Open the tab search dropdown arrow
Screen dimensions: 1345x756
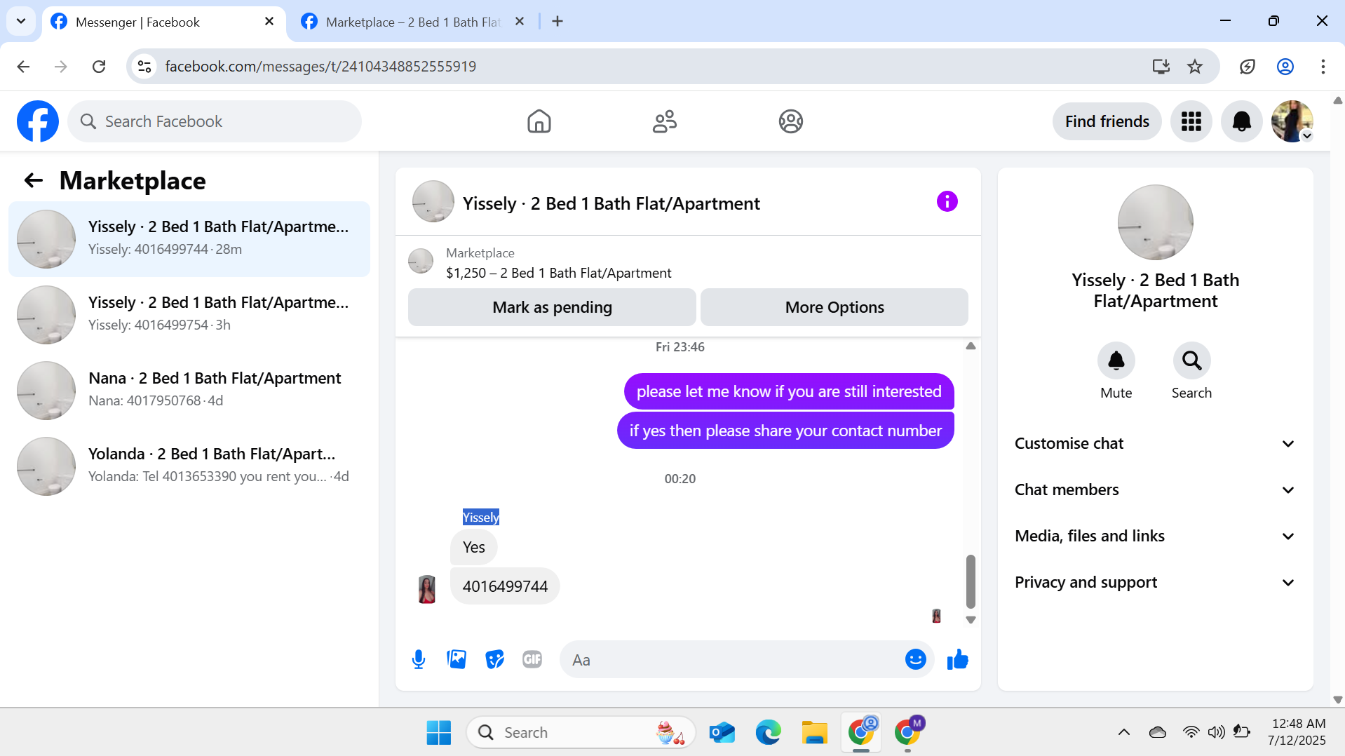[x=21, y=21]
